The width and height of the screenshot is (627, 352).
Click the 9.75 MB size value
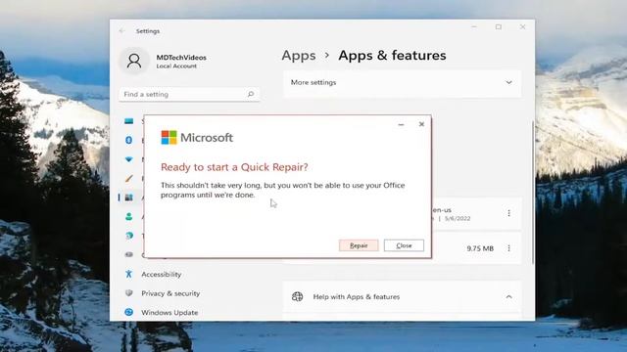coord(480,248)
